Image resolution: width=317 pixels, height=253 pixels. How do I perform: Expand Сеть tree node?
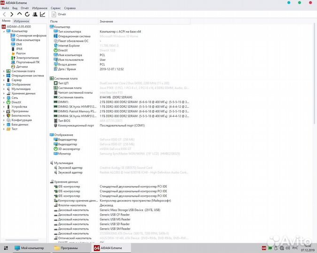click(x=4, y=98)
